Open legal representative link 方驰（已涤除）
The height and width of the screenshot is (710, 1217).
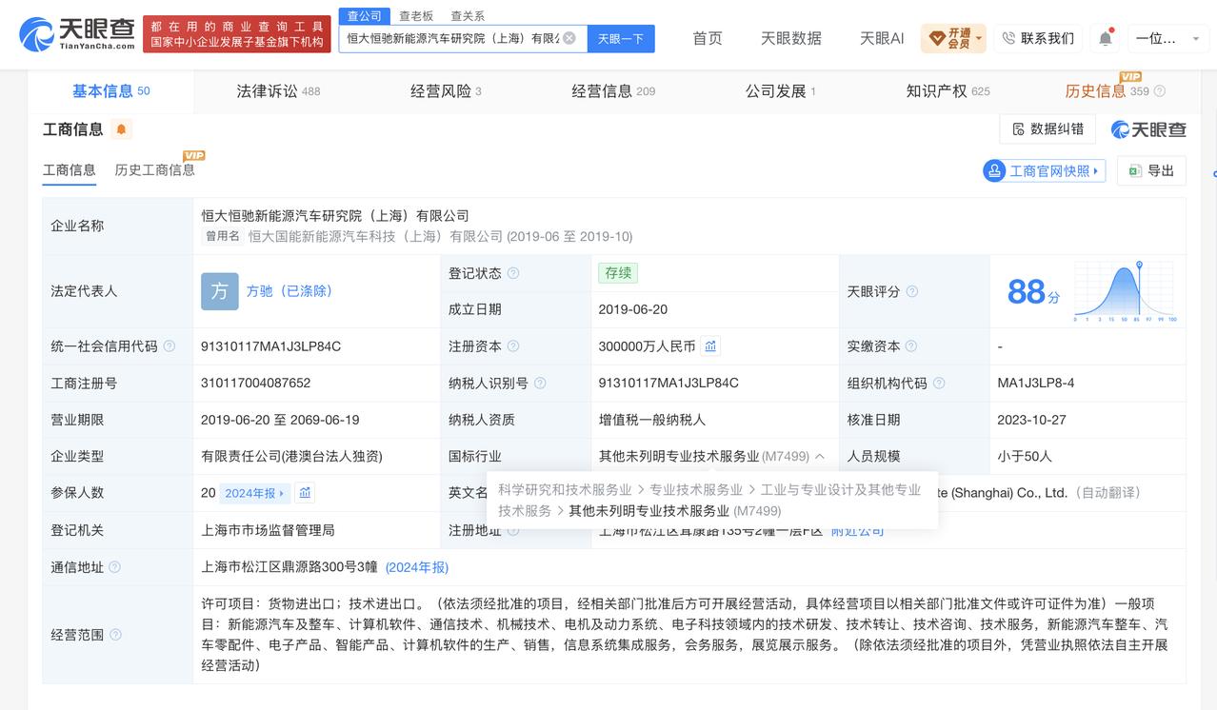coord(289,291)
